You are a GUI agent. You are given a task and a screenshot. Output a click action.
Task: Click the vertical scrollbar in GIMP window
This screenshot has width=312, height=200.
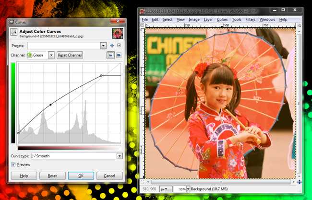click(x=299, y=104)
